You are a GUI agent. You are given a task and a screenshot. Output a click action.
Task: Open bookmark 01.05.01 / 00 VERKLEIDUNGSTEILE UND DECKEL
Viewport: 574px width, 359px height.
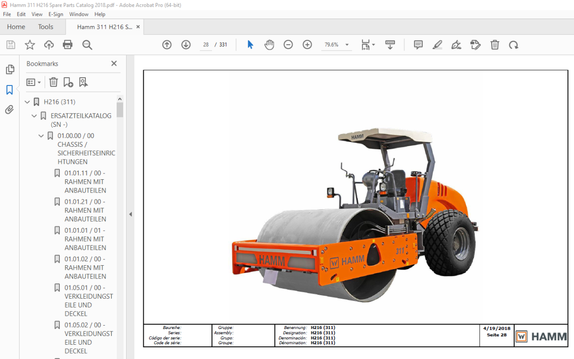[89, 301]
